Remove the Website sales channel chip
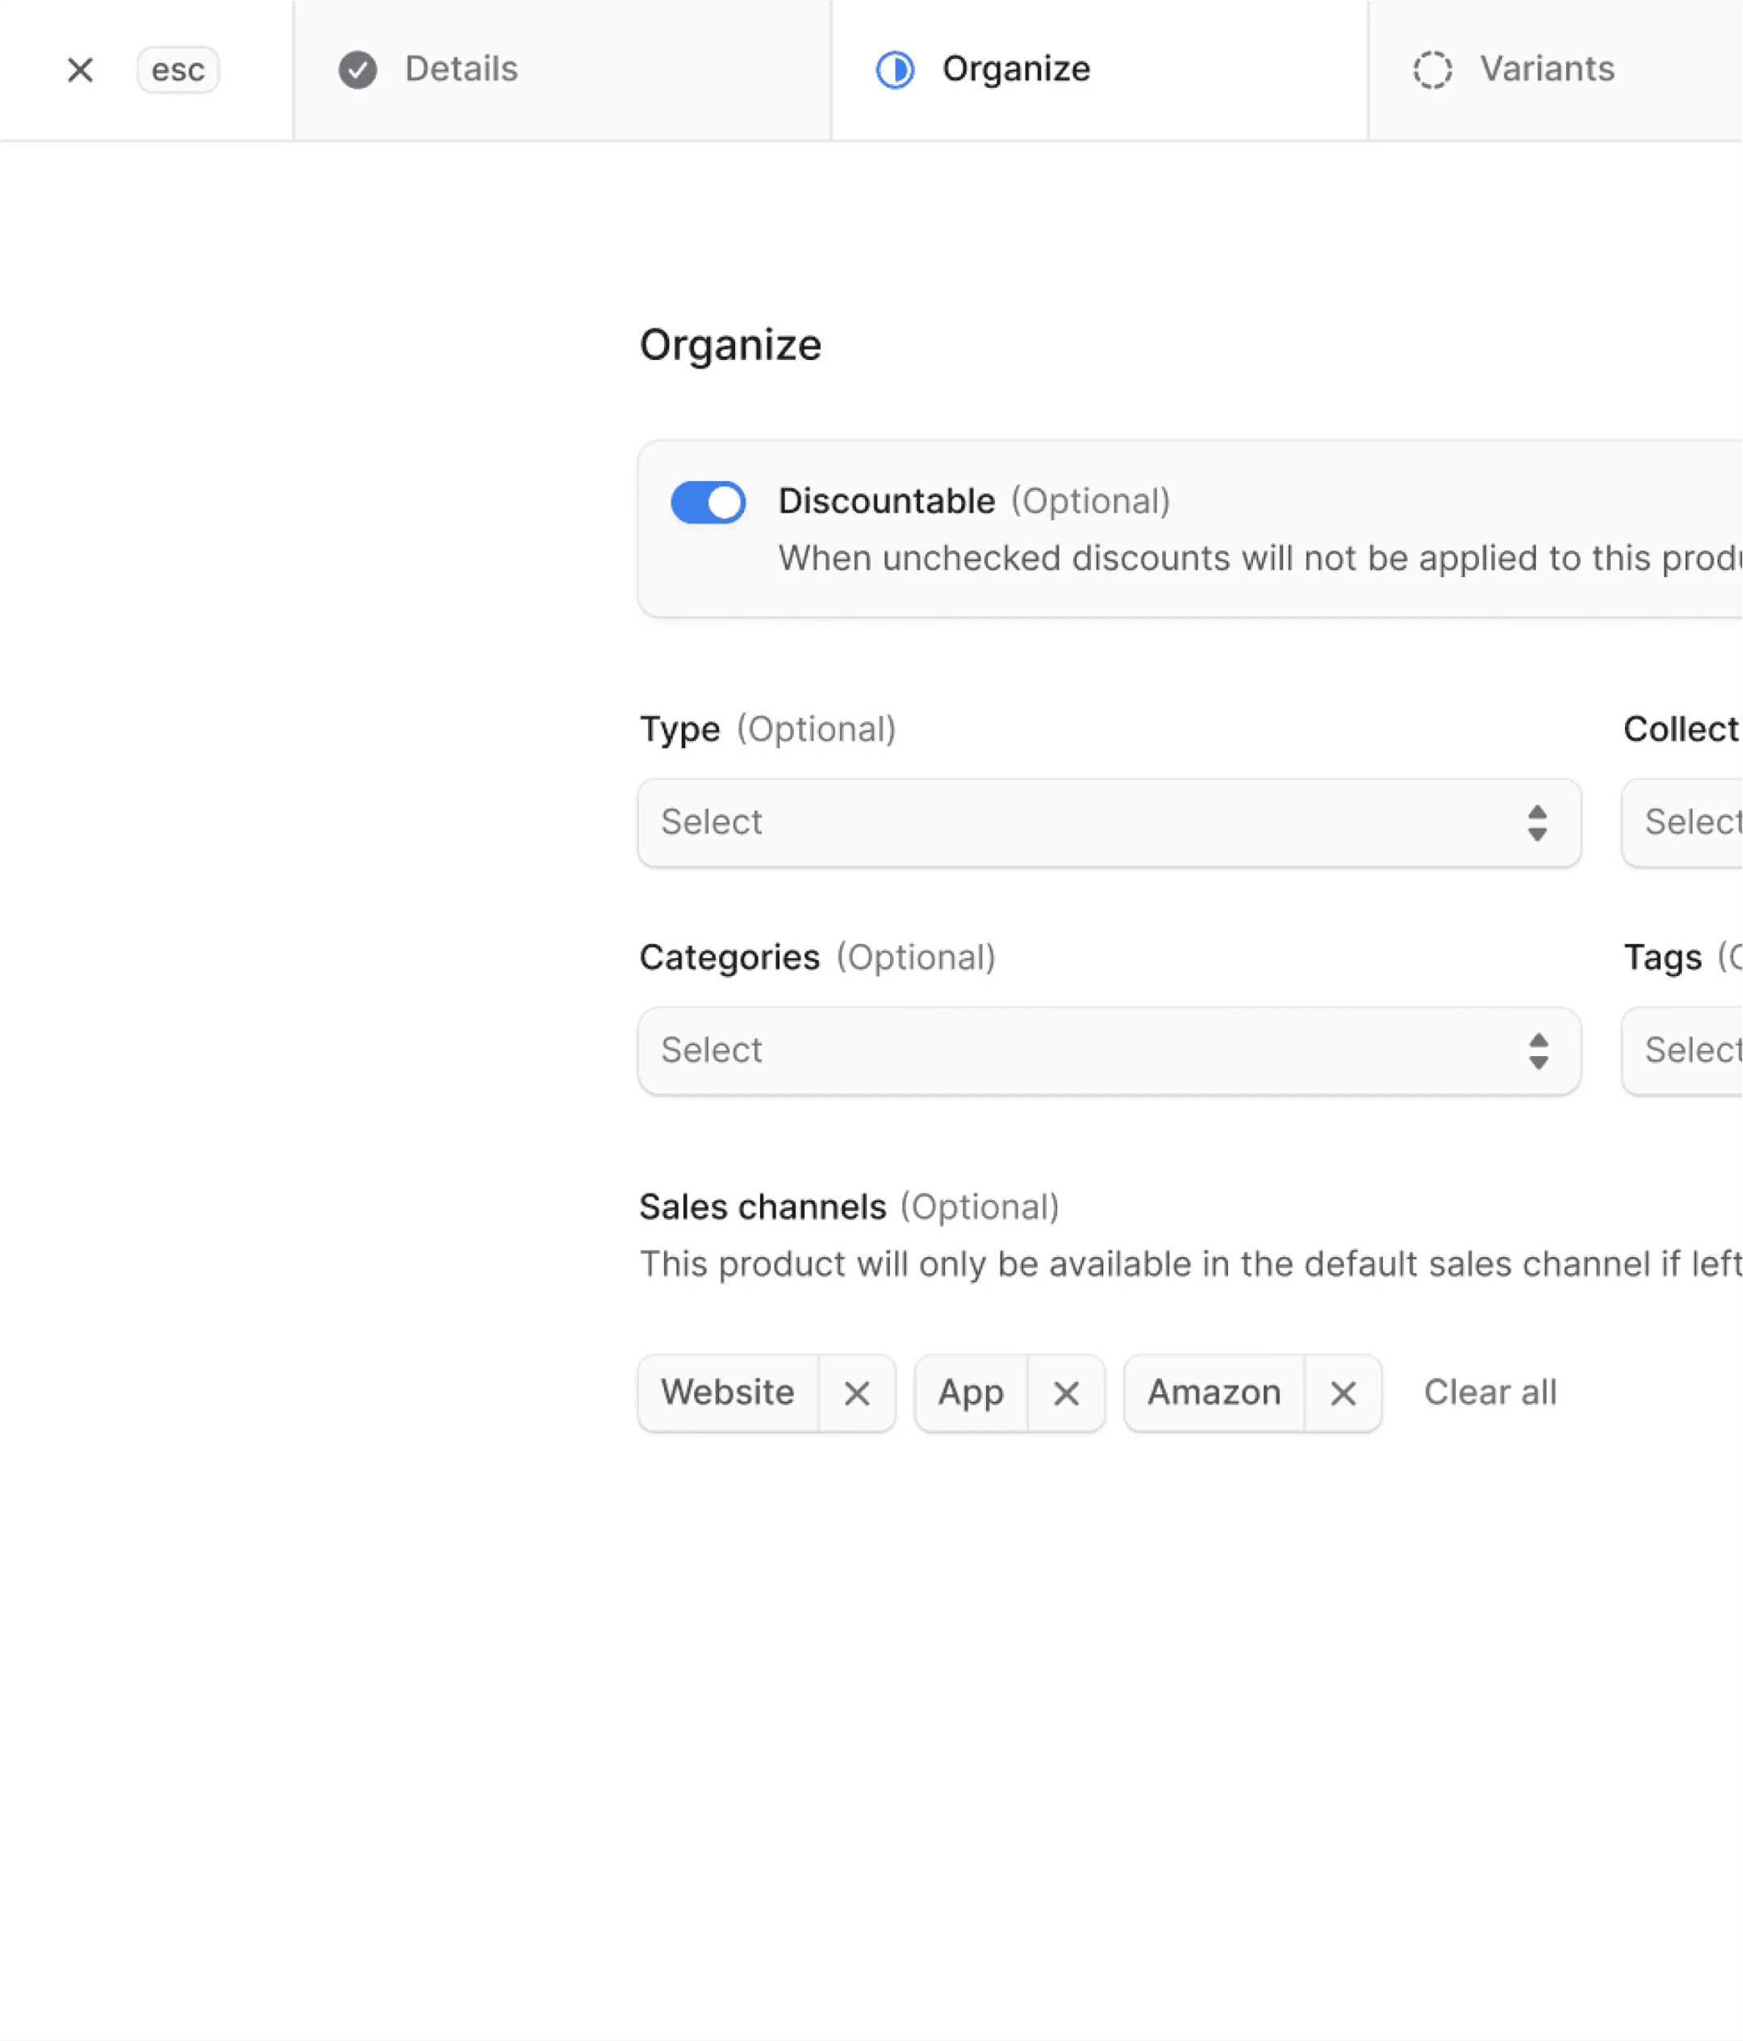 pyautogui.click(x=857, y=1393)
